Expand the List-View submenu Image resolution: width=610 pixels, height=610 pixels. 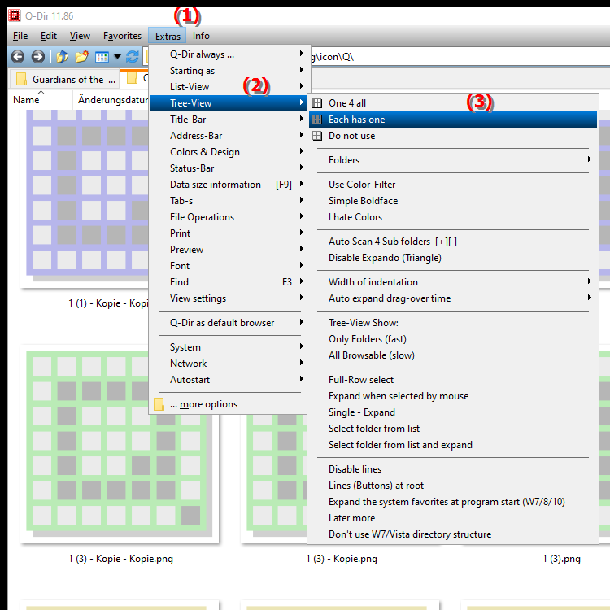pos(229,87)
